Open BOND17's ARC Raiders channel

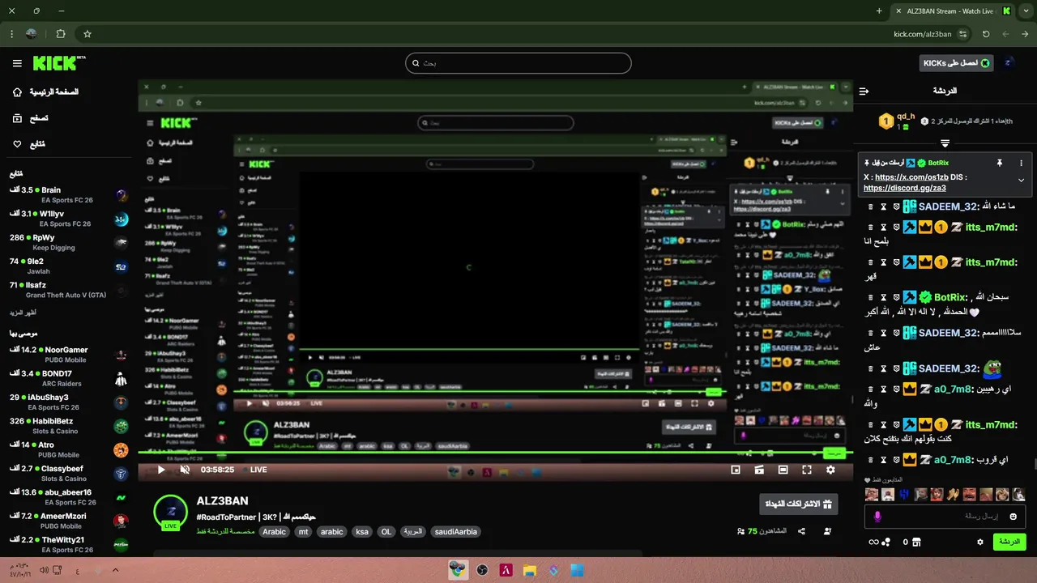click(69, 378)
